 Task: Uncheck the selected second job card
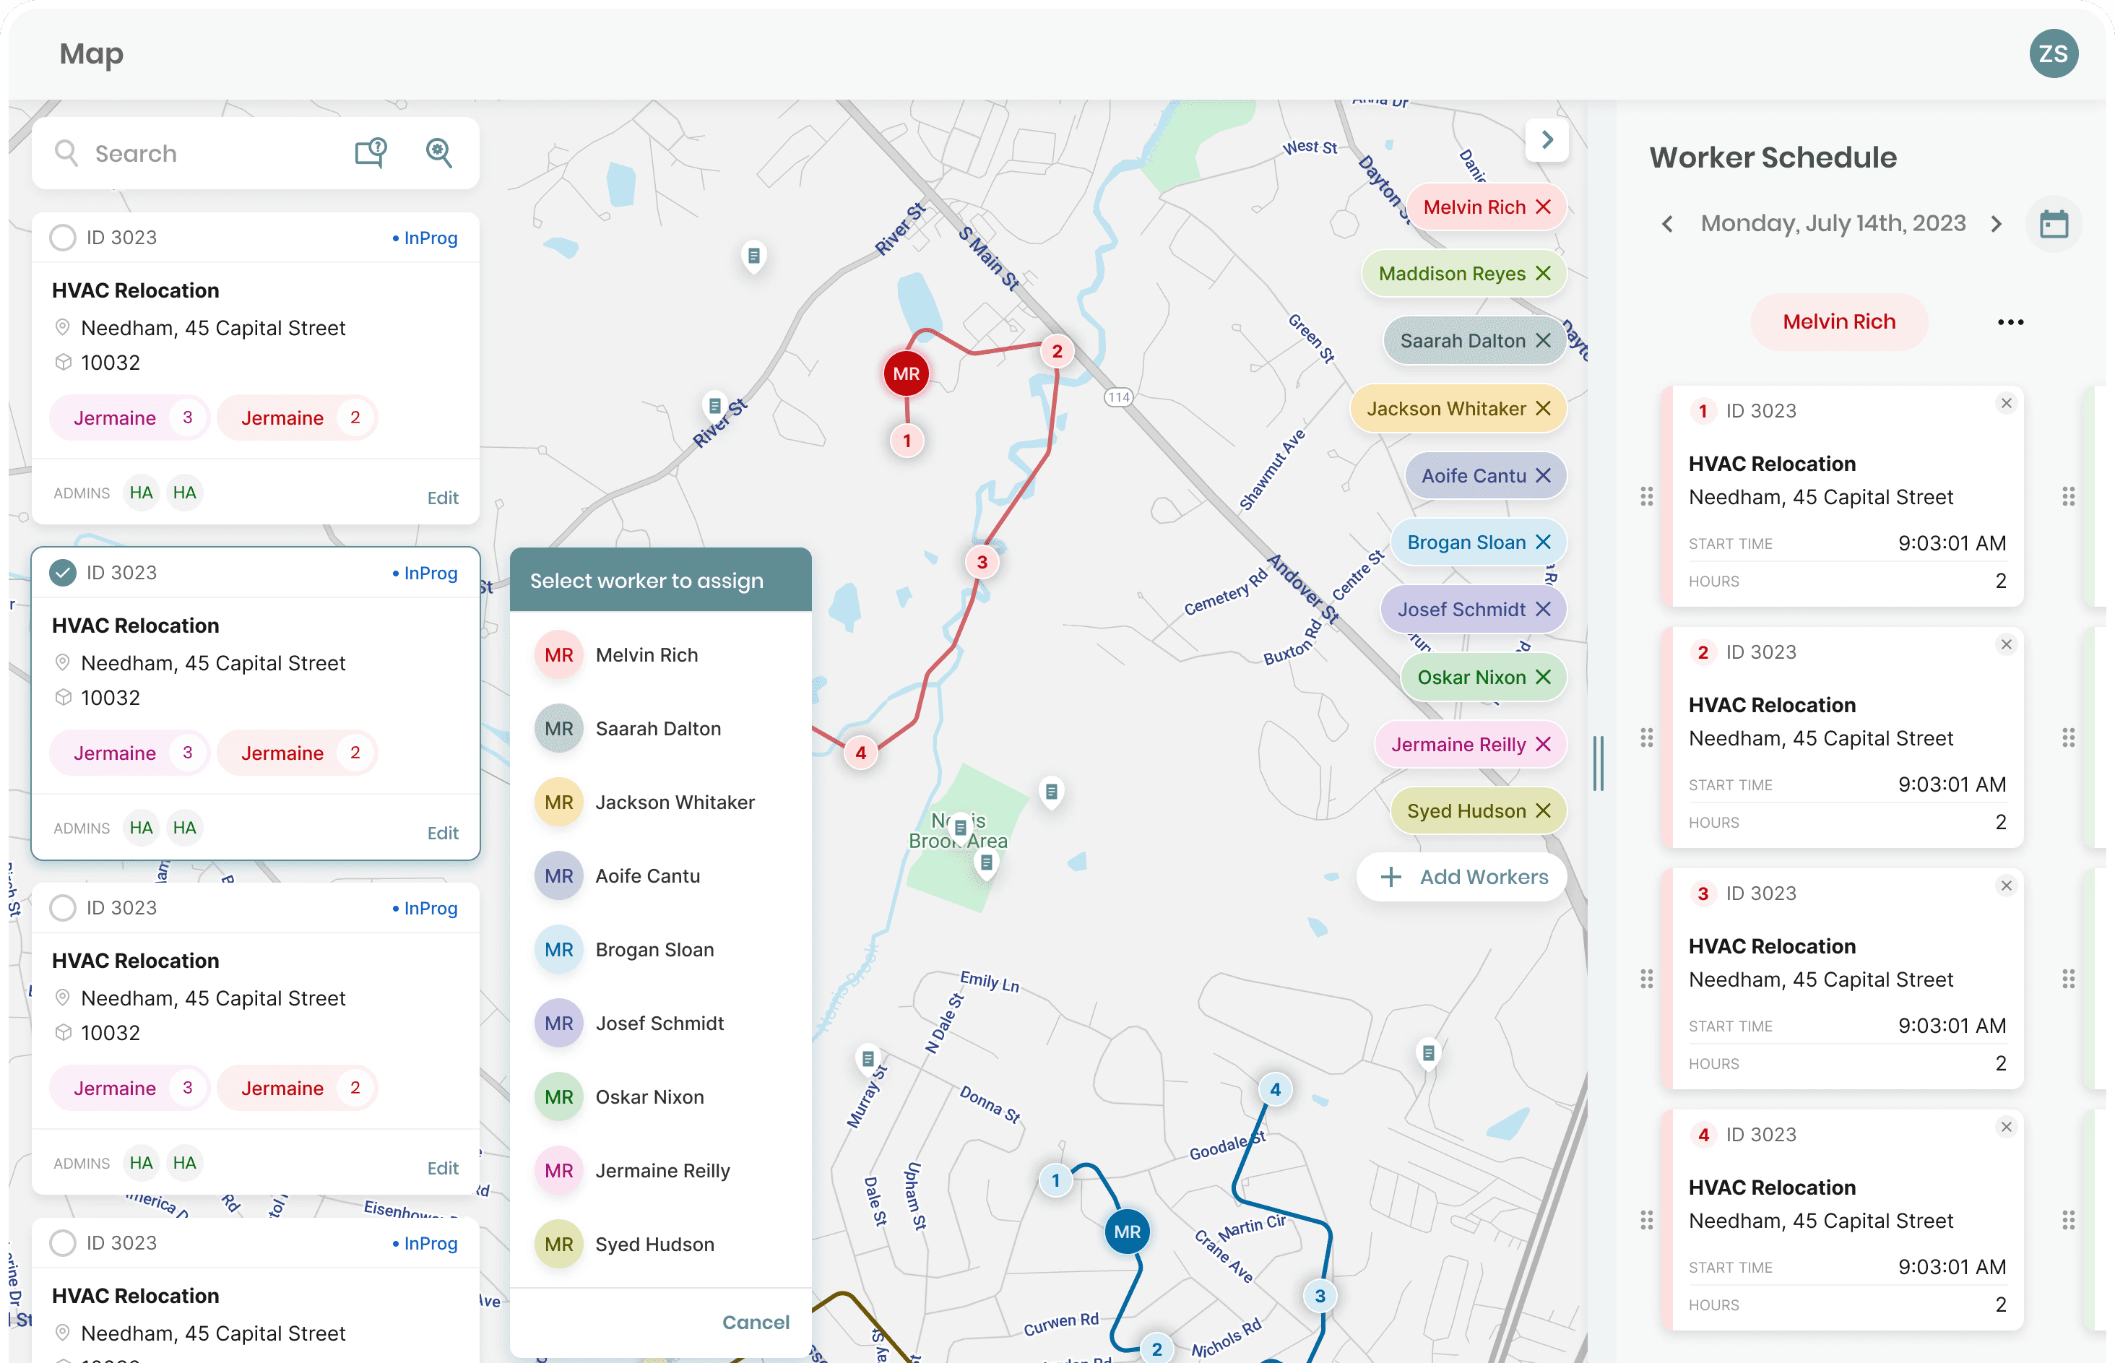[63, 573]
